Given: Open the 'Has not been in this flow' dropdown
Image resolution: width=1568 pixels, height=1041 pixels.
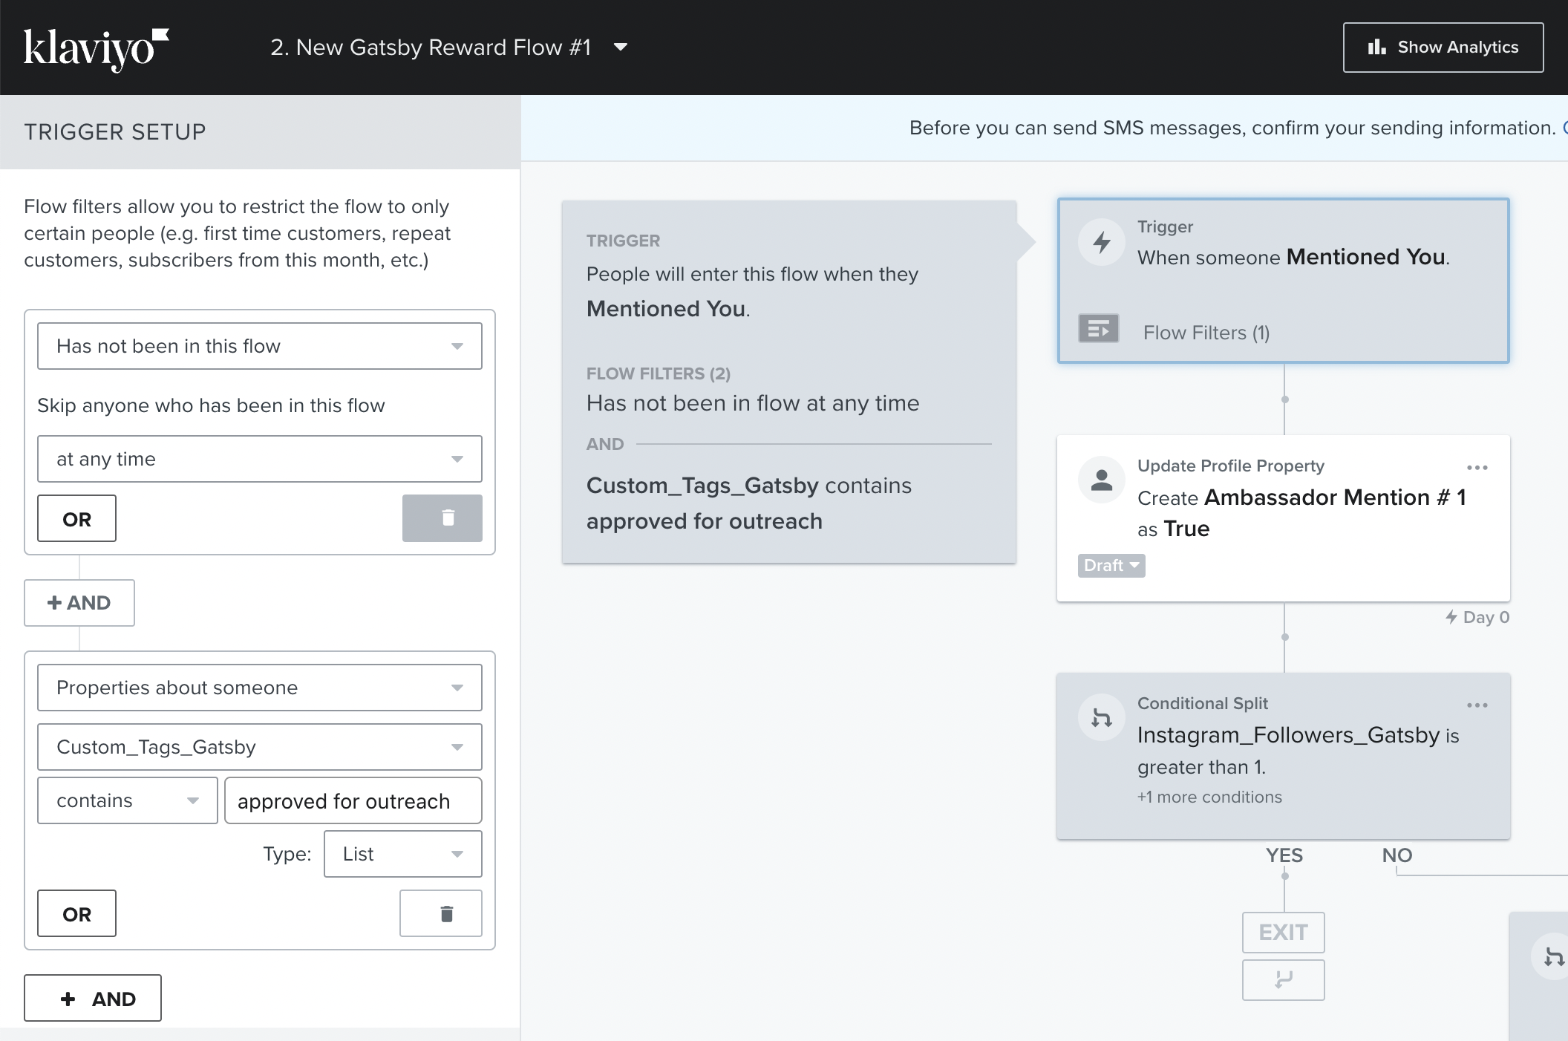Looking at the screenshot, I should [x=260, y=346].
